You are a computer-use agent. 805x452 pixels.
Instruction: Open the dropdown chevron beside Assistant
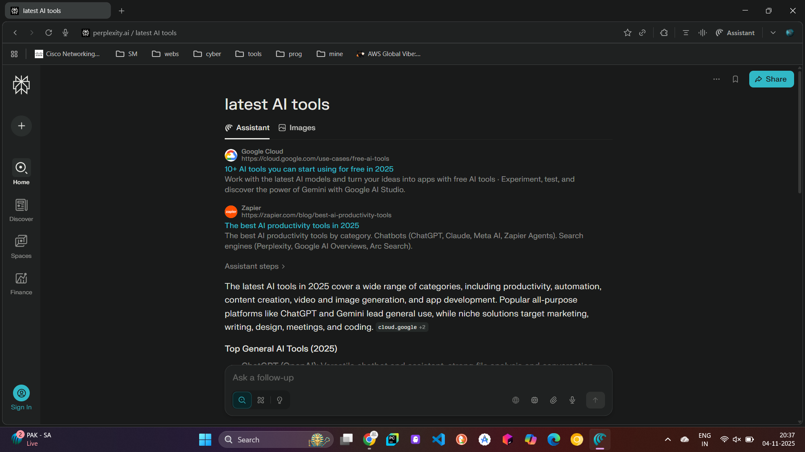tap(773, 33)
